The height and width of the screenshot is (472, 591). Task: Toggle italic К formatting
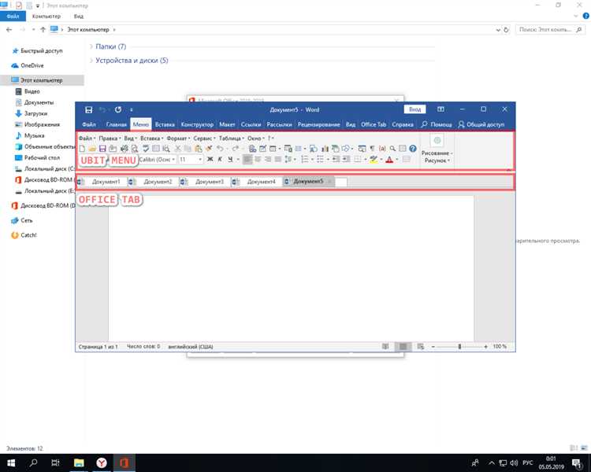pyautogui.click(x=221, y=160)
